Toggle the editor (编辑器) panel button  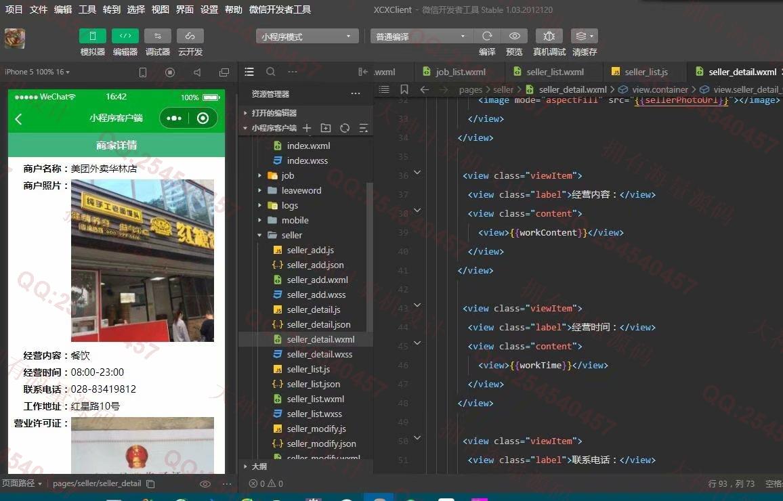point(125,36)
